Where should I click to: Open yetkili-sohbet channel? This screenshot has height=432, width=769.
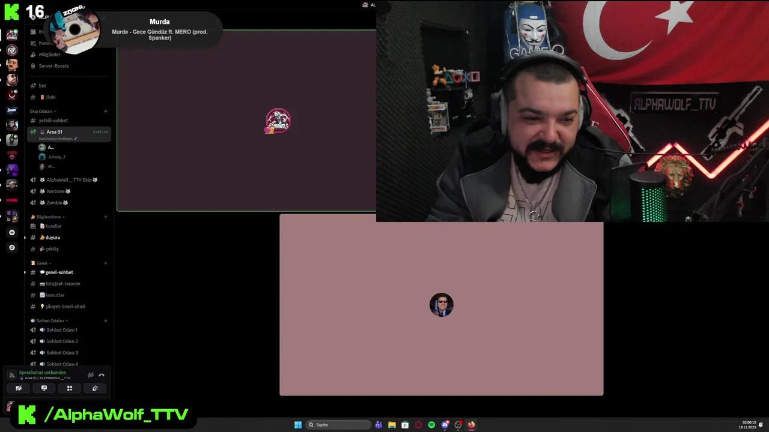53,121
